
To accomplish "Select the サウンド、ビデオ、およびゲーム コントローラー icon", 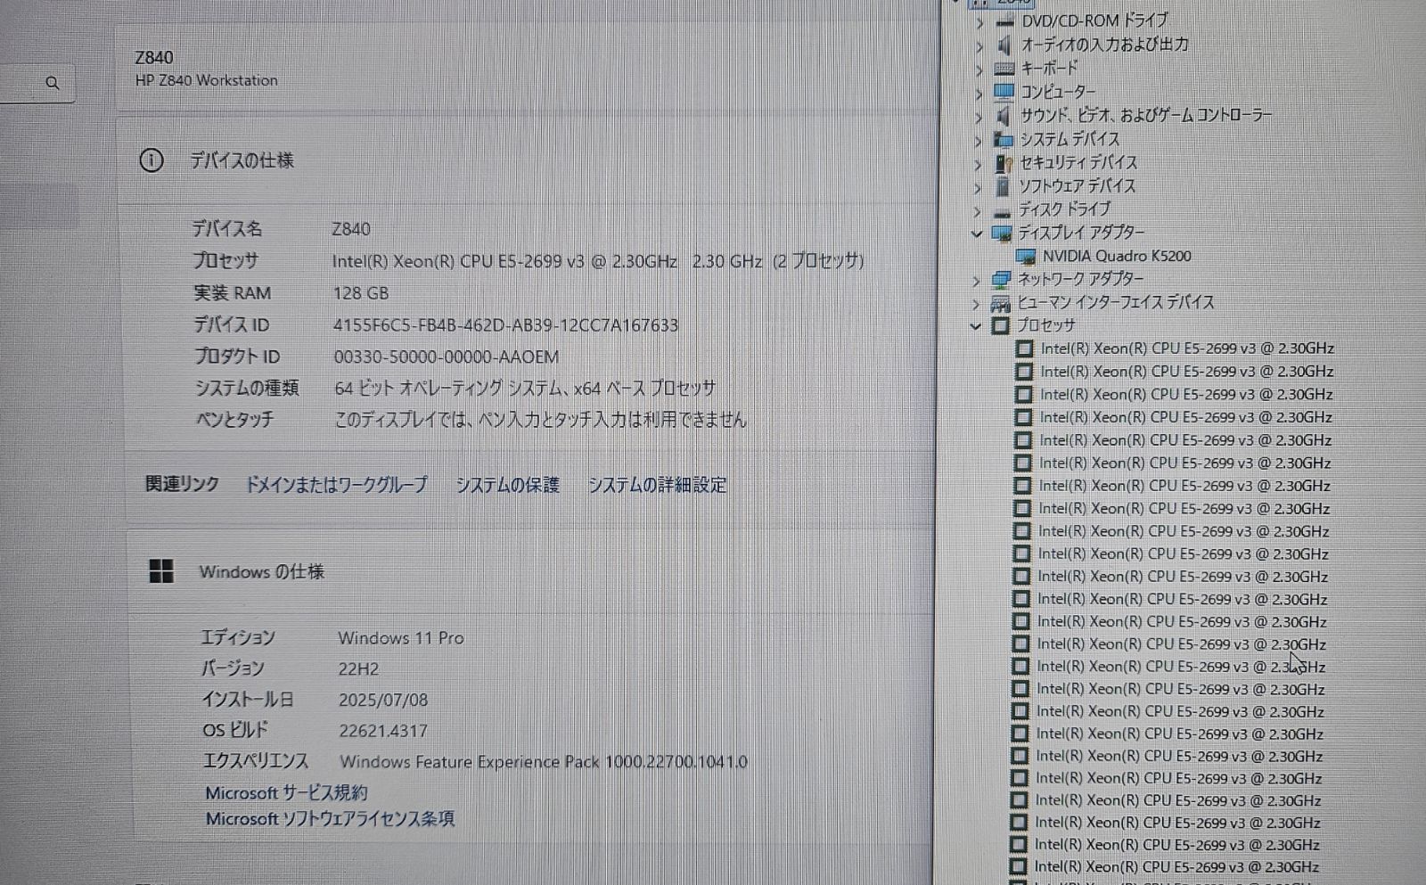I will pyautogui.click(x=1004, y=116).
